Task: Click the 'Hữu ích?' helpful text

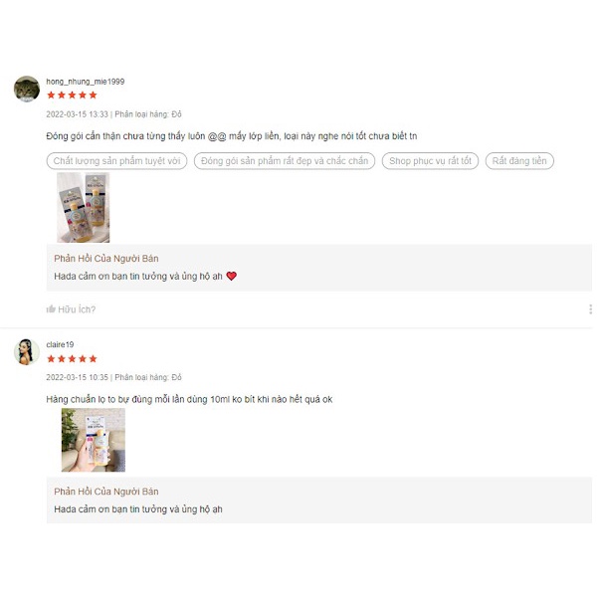Action: tap(77, 309)
